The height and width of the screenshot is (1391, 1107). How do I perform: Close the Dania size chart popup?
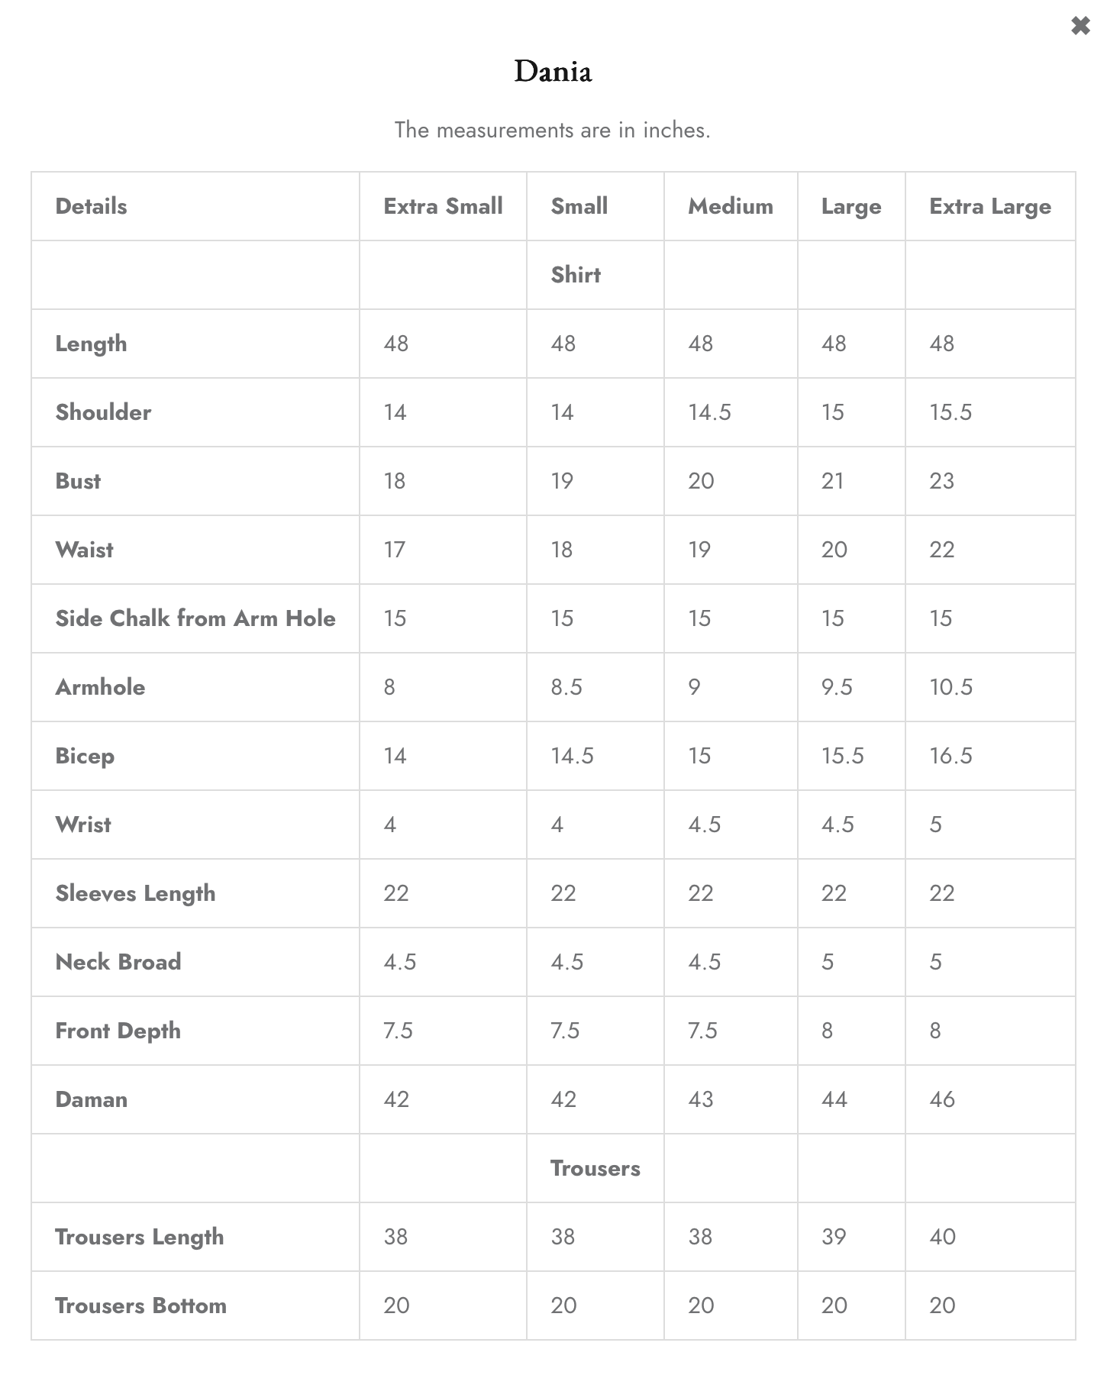(x=1080, y=26)
